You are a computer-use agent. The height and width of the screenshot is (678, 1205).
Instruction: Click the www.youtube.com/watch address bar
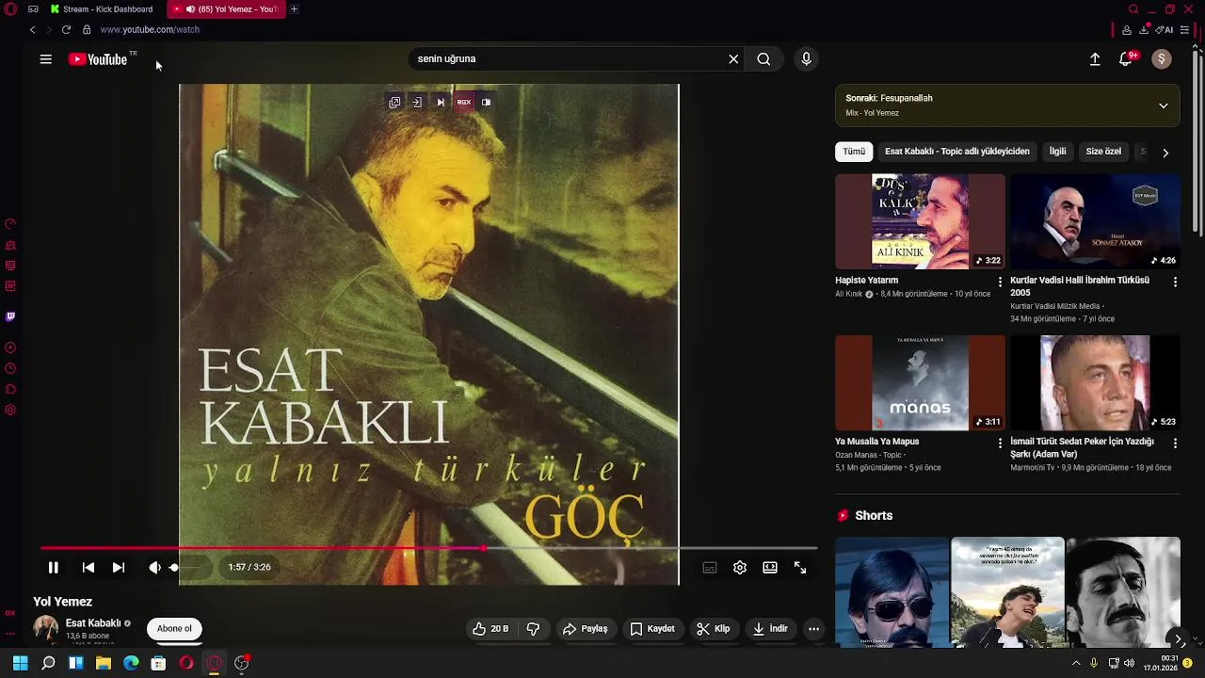[x=150, y=30]
